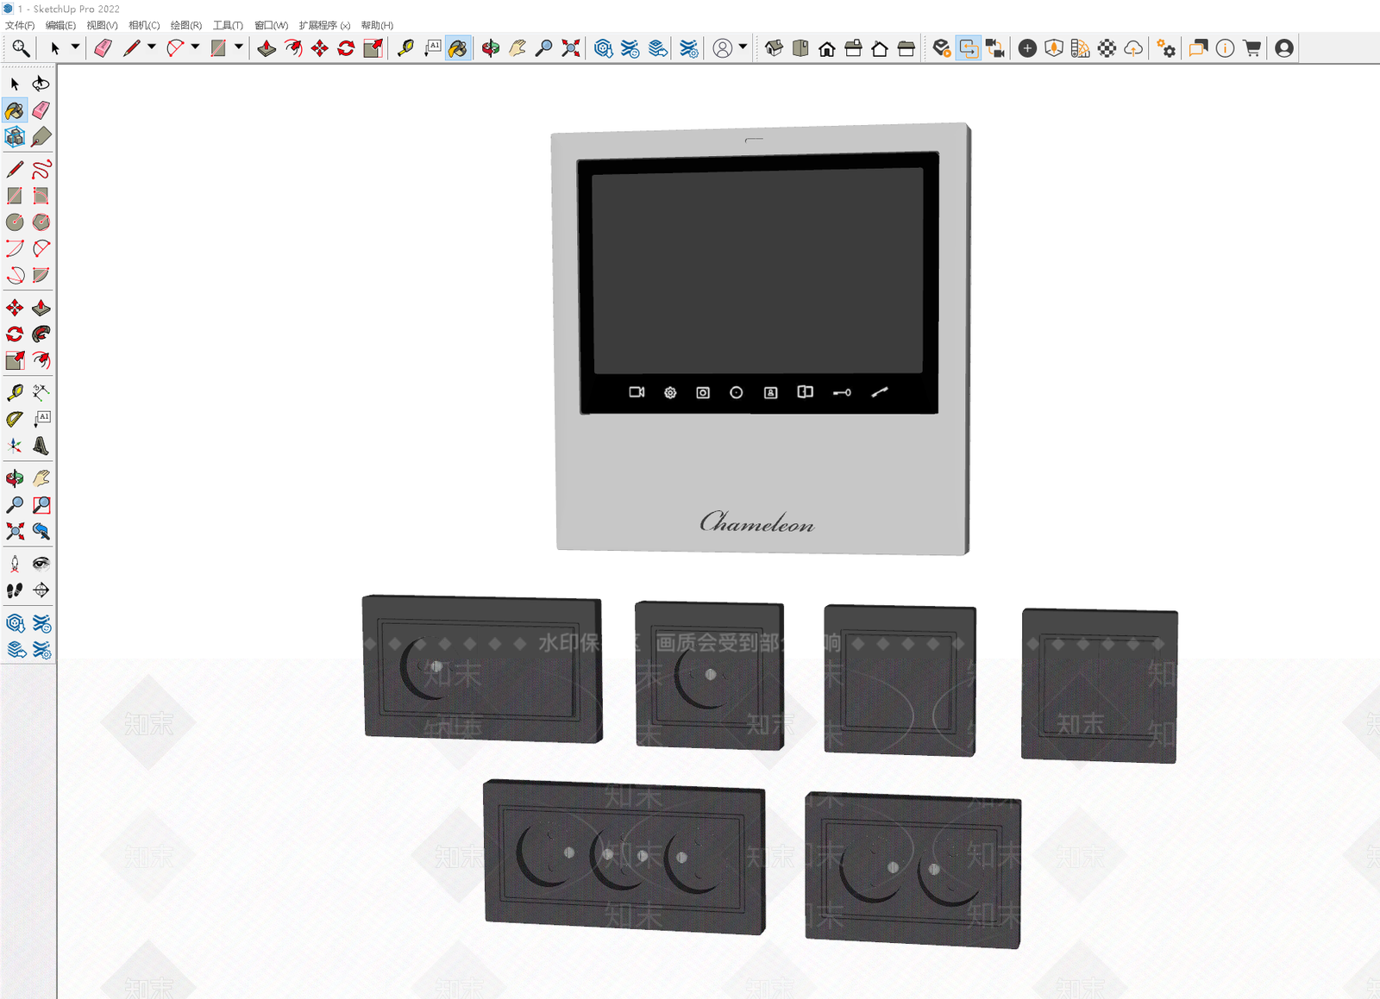Image resolution: width=1380 pixels, height=999 pixels.
Task: Select the 3D Text tool
Action: click(41, 446)
